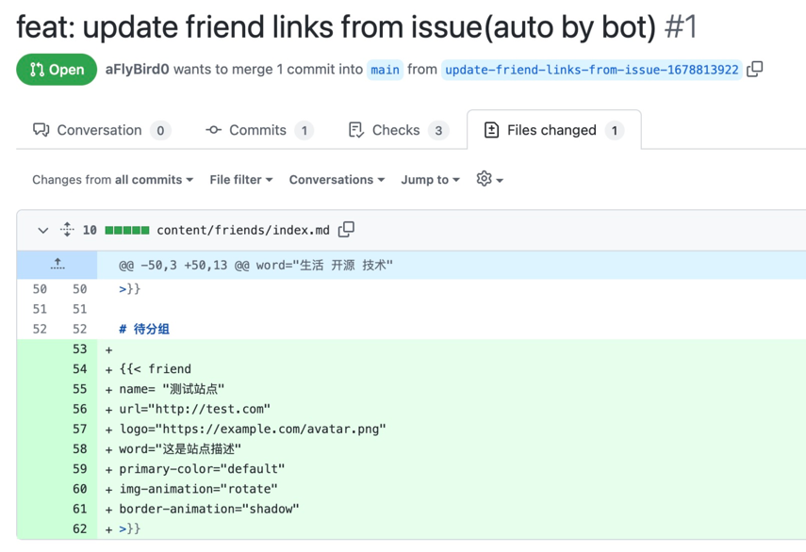Open the Jump to dropdown
806x552 pixels.
click(430, 180)
